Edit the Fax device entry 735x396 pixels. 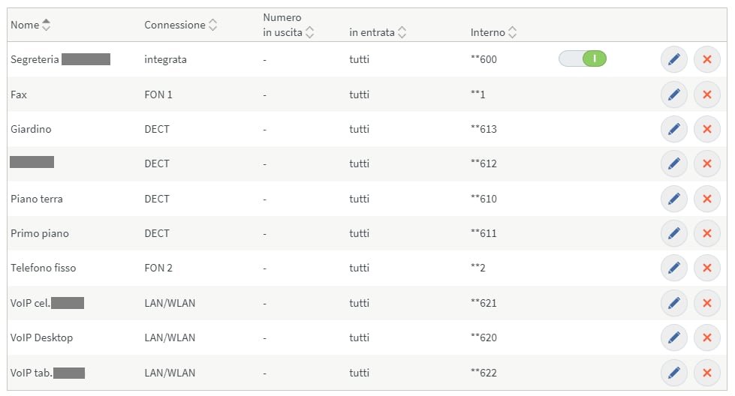click(673, 94)
